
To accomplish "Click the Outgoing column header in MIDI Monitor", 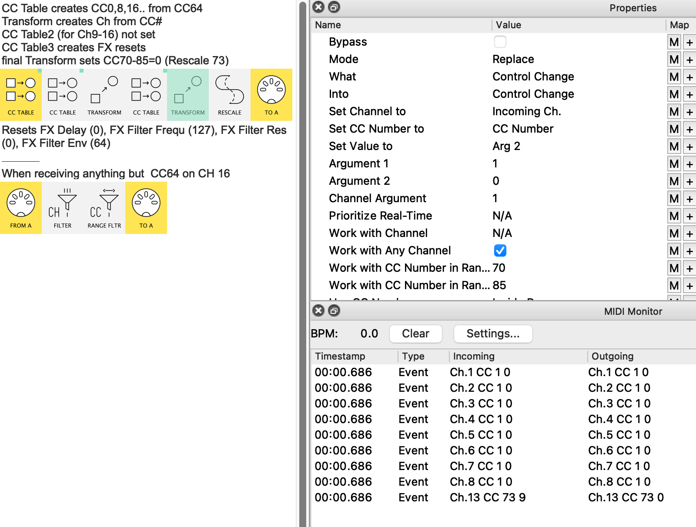I will 612,356.
